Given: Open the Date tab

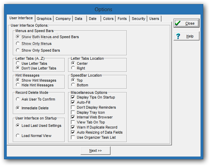Looking at the screenshot, I should click(94, 19).
